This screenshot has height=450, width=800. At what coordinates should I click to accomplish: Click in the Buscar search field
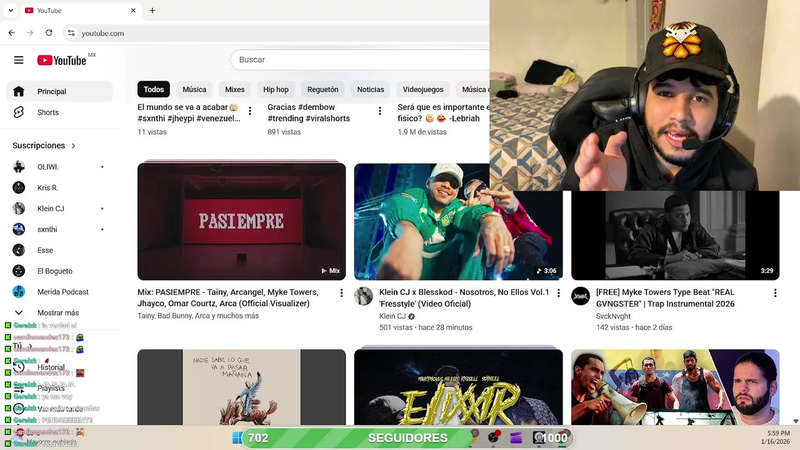tap(360, 60)
